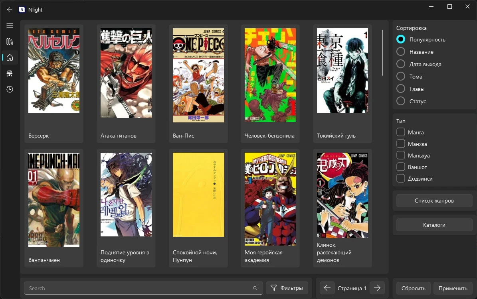Minimize the Nlight window

(x=431, y=7)
